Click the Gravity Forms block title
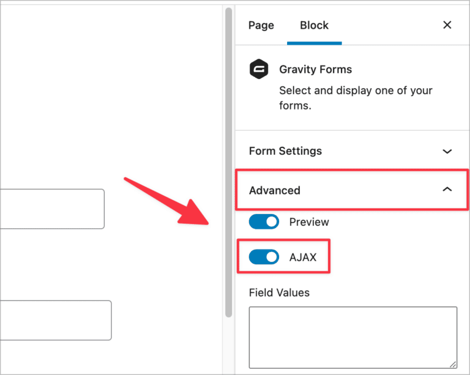The height and width of the screenshot is (375, 470). coord(315,70)
